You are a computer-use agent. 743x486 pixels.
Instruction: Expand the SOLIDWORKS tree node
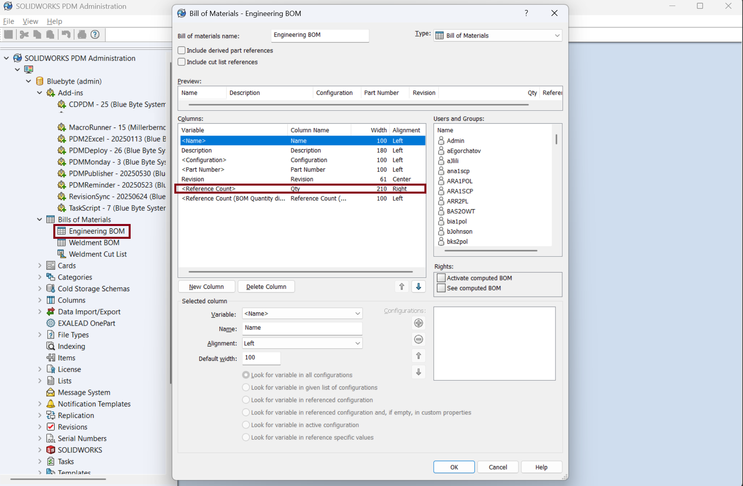tap(39, 450)
